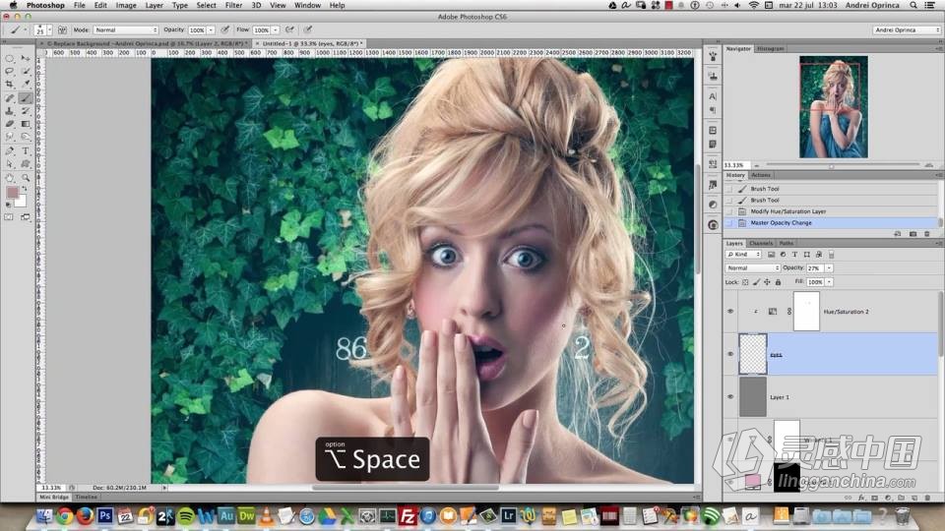Toggle Quick Mask mode
Screen dimensions: 945x531
point(10,216)
